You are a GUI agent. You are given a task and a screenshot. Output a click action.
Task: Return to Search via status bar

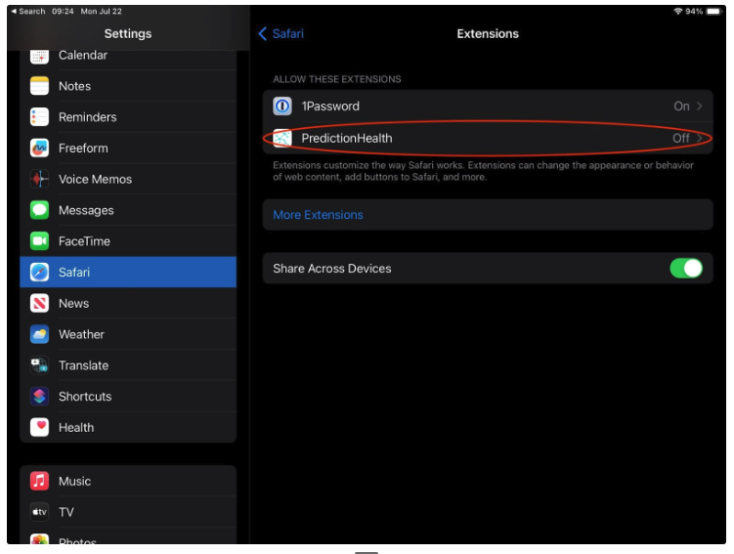coord(28,11)
